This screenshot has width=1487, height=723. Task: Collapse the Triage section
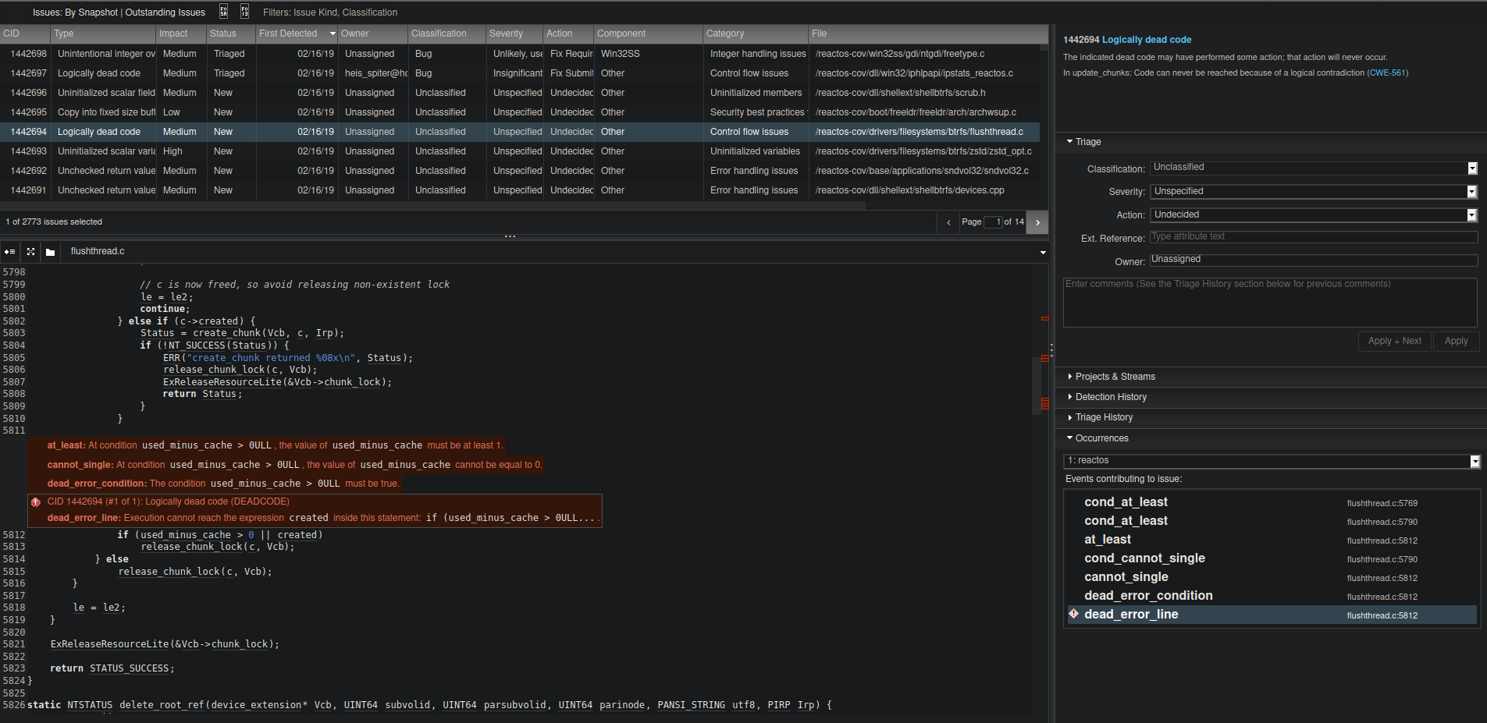pos(1070,141)
